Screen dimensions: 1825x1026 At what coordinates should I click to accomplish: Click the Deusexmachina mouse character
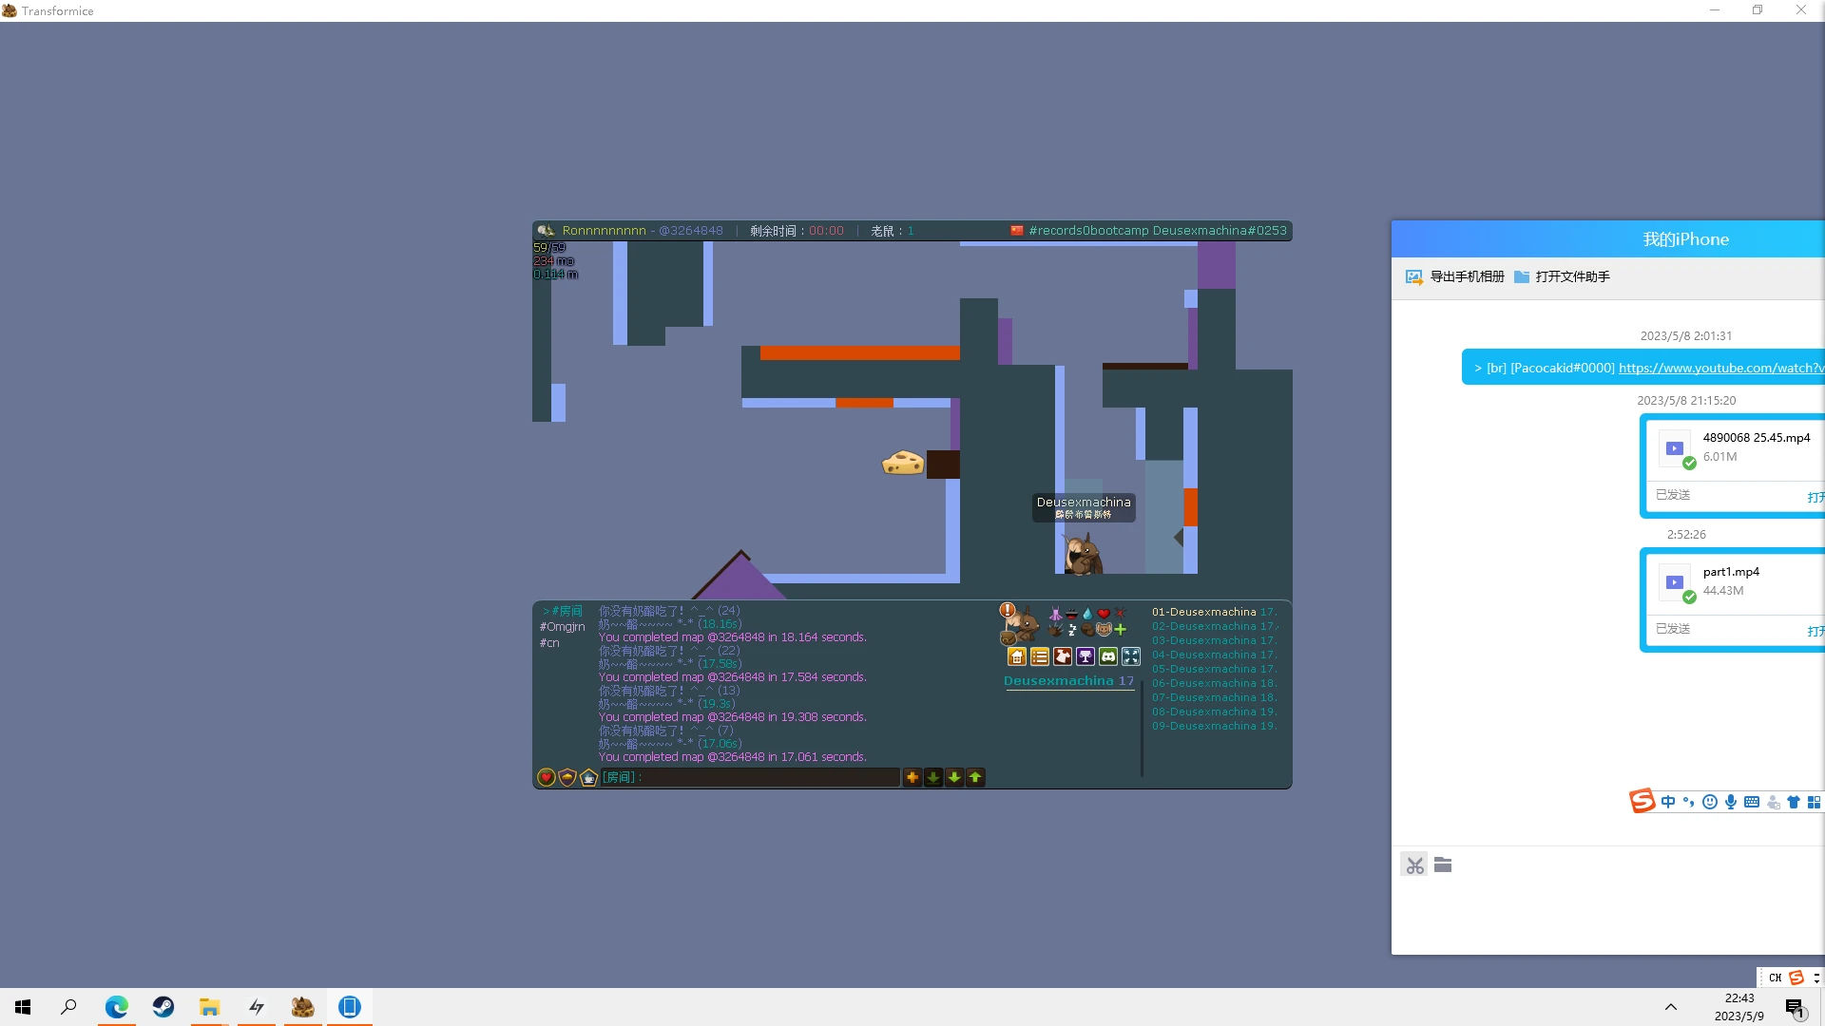coord(1083,554)
